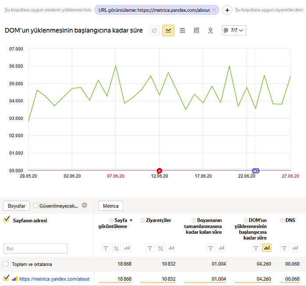Plot Sayfa görüntüleme on the chart
The width and height of the screenshot is (306, 286).
point(127,248)
